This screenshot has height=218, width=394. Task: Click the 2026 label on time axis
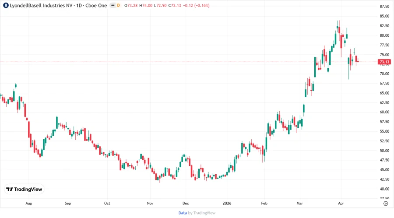click(x=227, y=203)
